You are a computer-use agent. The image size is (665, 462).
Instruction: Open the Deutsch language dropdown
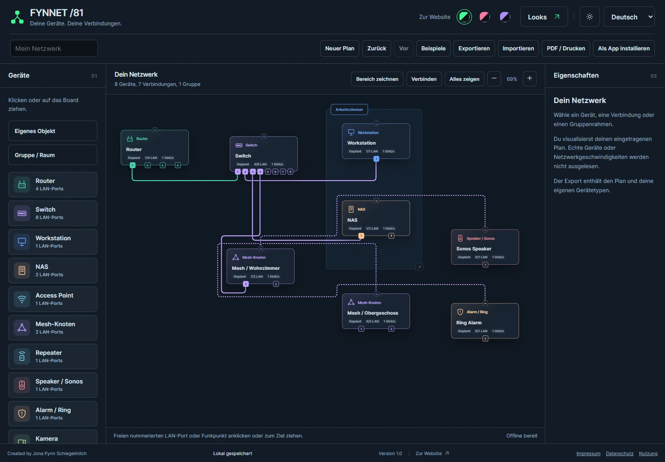click(x=629, y=17)
